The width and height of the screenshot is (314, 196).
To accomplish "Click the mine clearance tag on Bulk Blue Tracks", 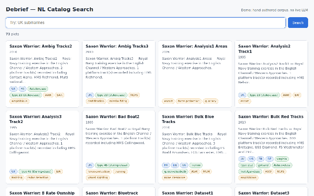I will click(x=174, y=177).
